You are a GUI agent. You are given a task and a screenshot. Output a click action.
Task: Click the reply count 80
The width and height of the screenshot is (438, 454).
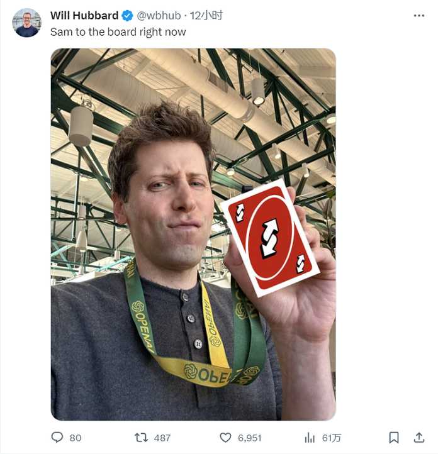[76, 438]
